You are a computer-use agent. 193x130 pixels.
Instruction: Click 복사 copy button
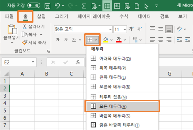[29, 34]
